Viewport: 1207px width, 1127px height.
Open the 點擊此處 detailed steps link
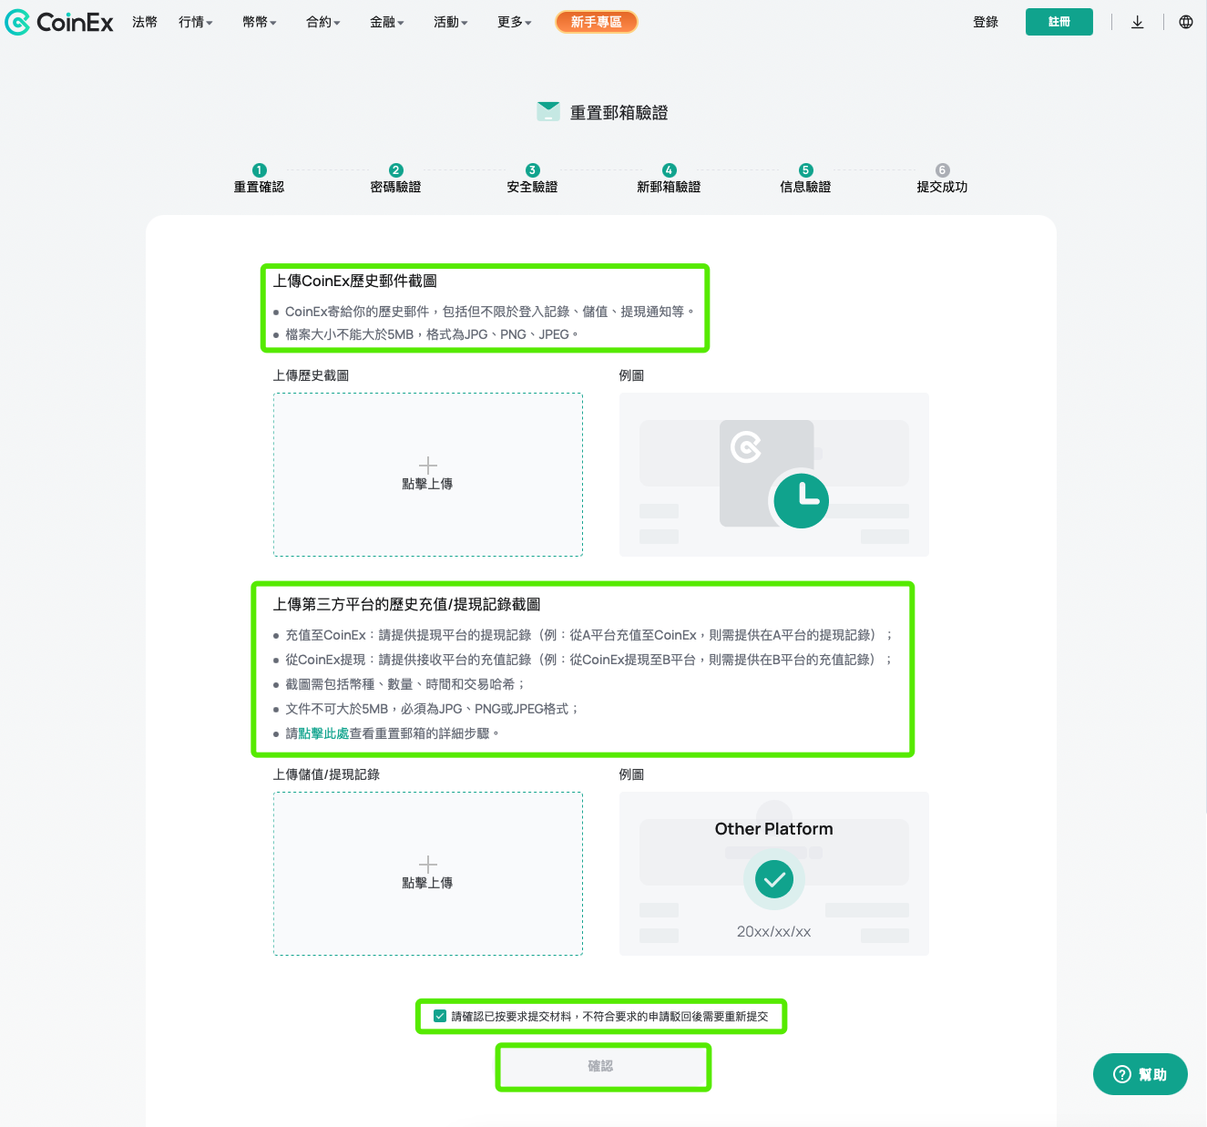point(323,733)
